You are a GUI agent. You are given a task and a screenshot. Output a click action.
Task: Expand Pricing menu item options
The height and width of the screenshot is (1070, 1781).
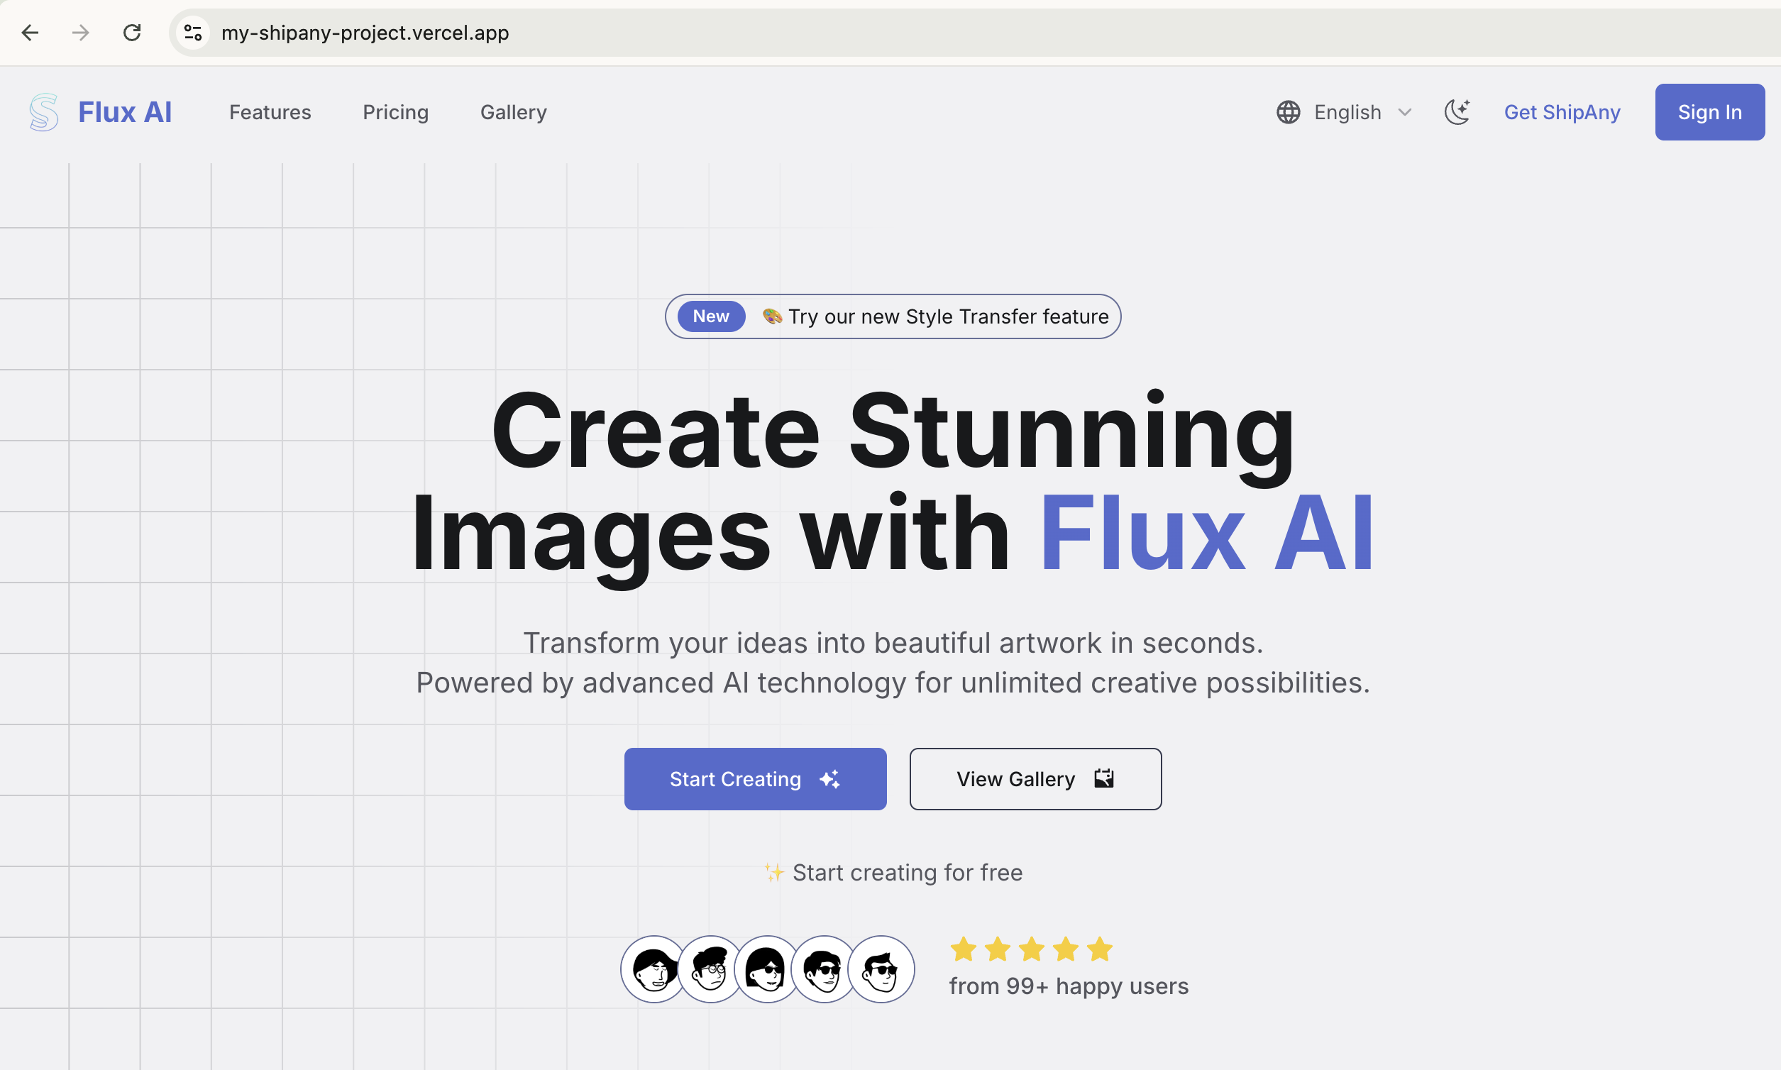point(395,112)
